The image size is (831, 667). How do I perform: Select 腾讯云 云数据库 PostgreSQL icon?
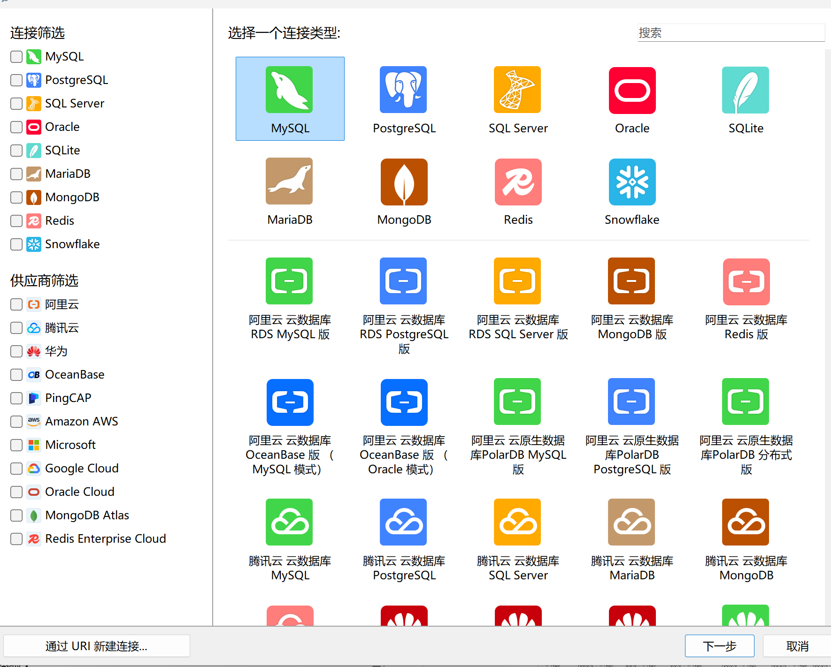(403, 522)
